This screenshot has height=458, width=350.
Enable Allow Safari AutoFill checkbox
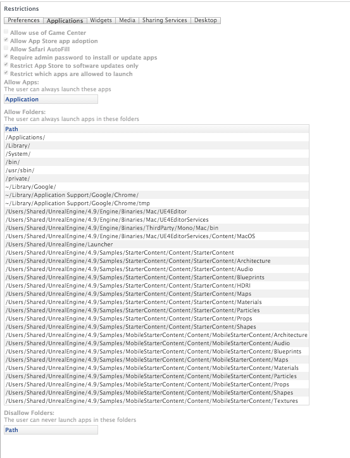click(6, 48)
